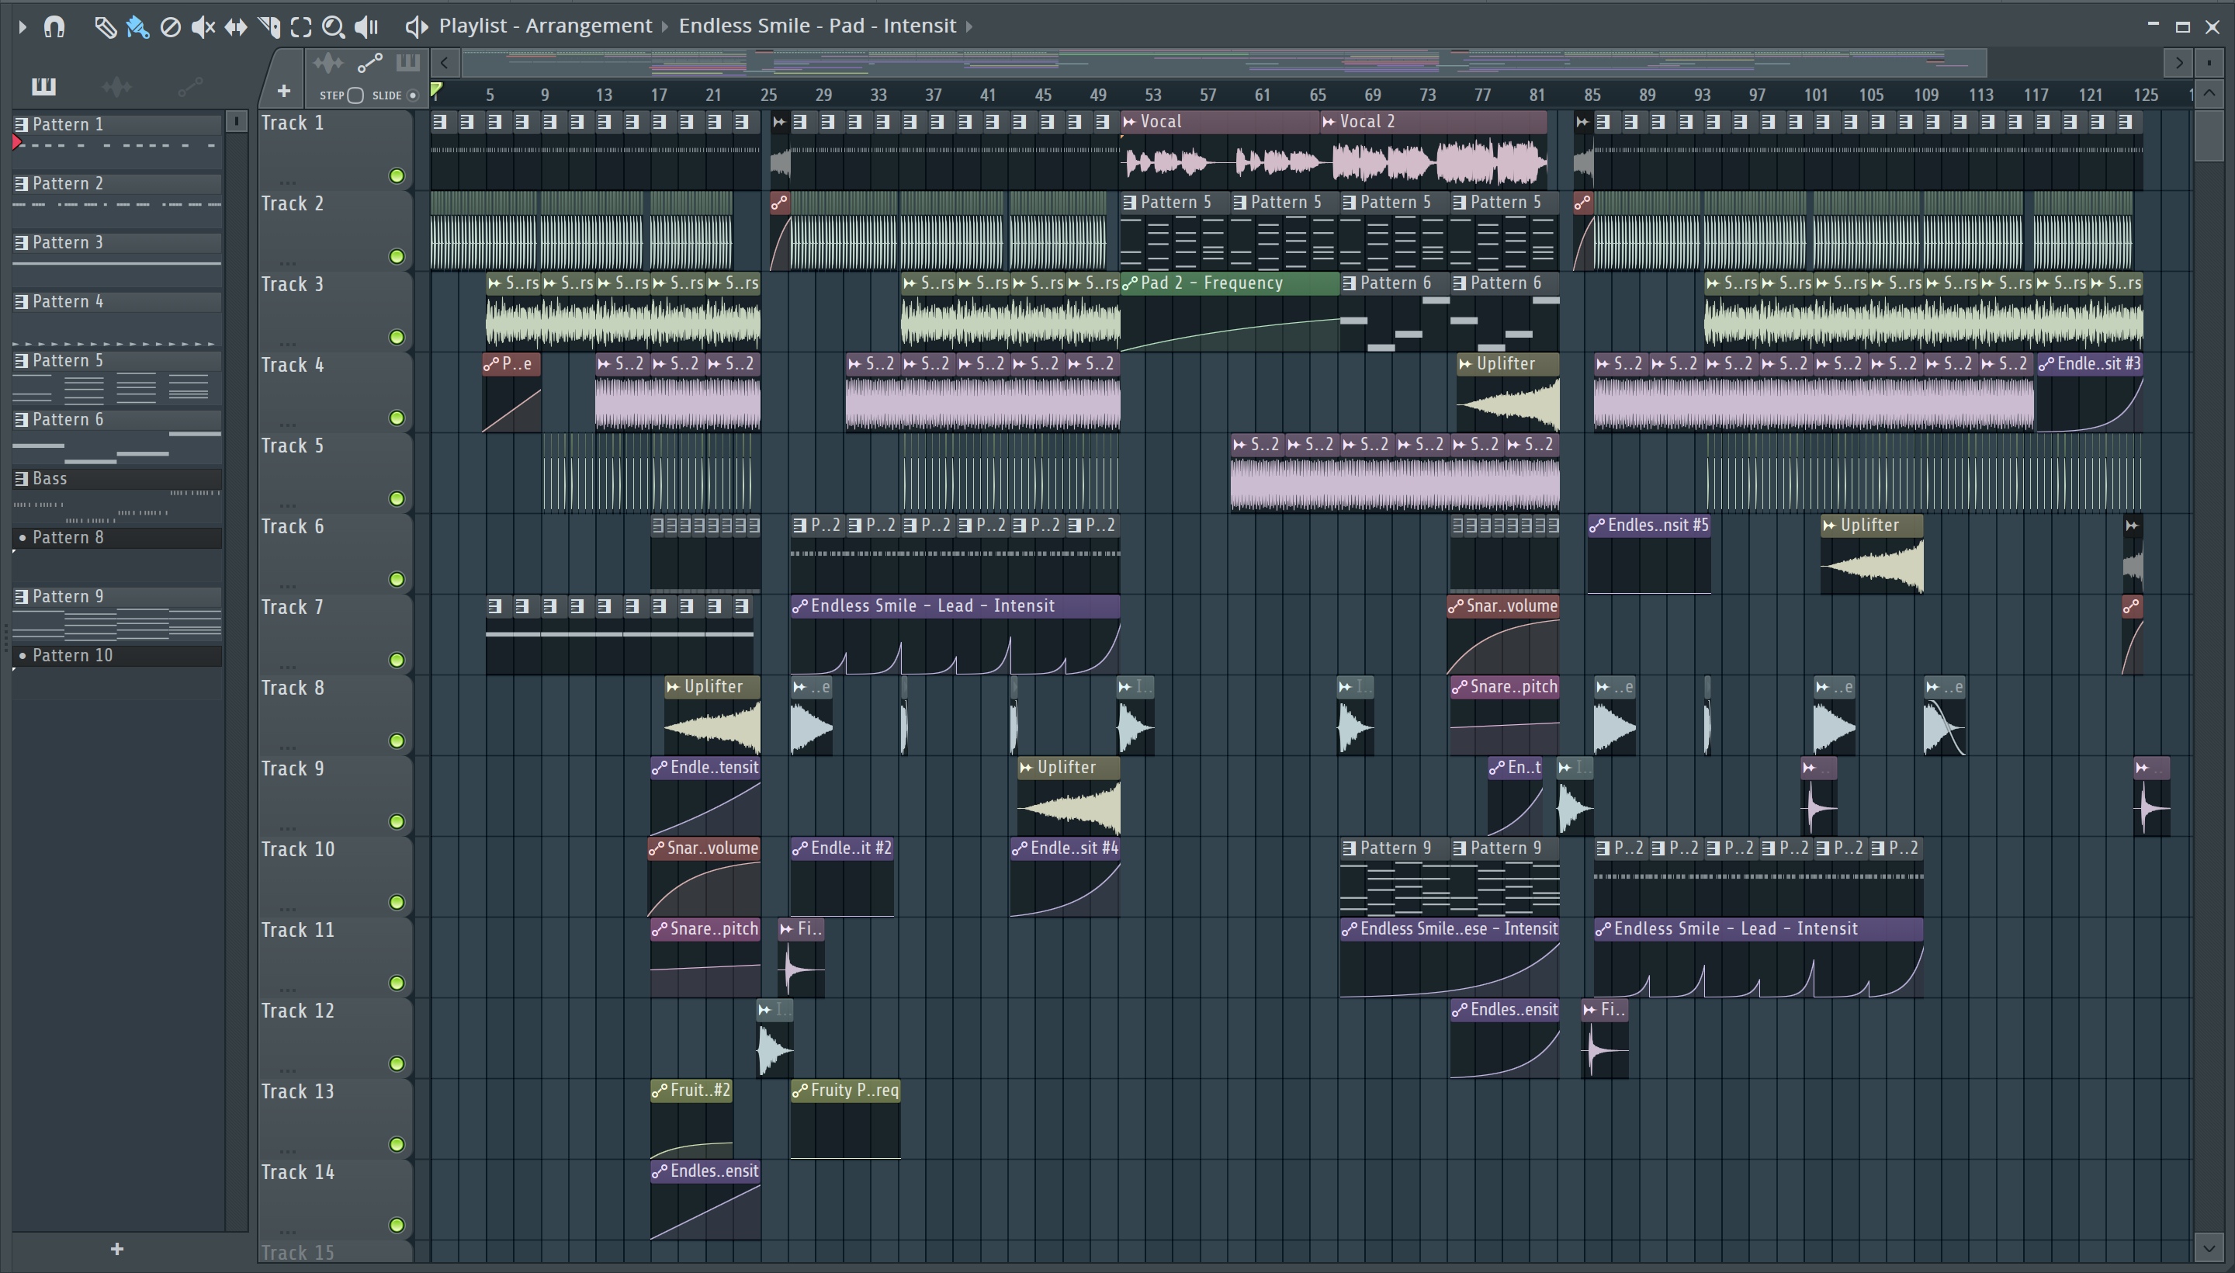The height and width of the screenshot is (1273, 2235).
Task: Select the Playback speaker tool
Action: (366, 27)
